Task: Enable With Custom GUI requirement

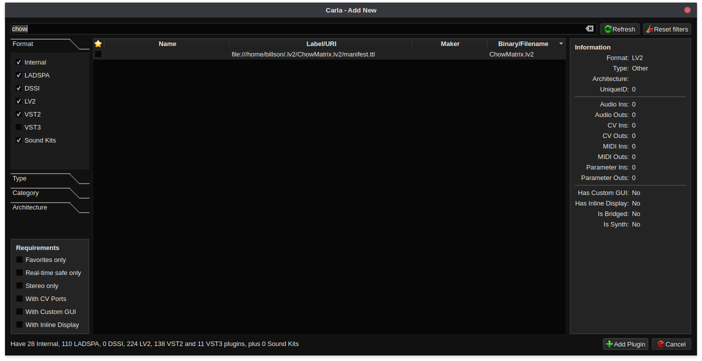Action: coord(20,312)
